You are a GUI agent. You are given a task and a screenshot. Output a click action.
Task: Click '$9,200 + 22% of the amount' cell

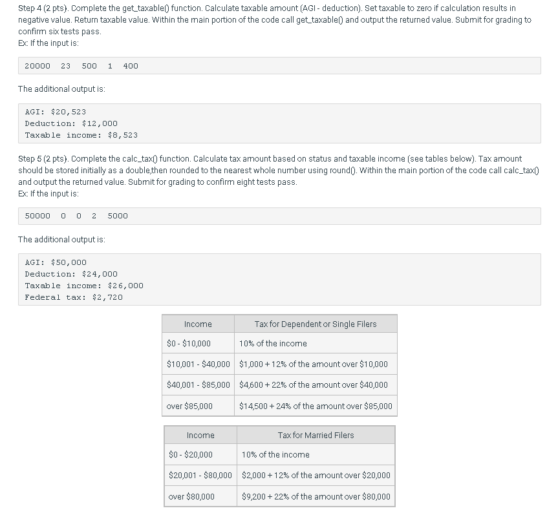point(316,496)
